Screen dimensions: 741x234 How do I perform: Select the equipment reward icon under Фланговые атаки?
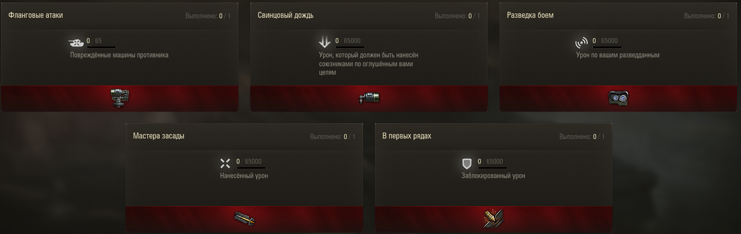pyautogui.click(x=119, y=98)
